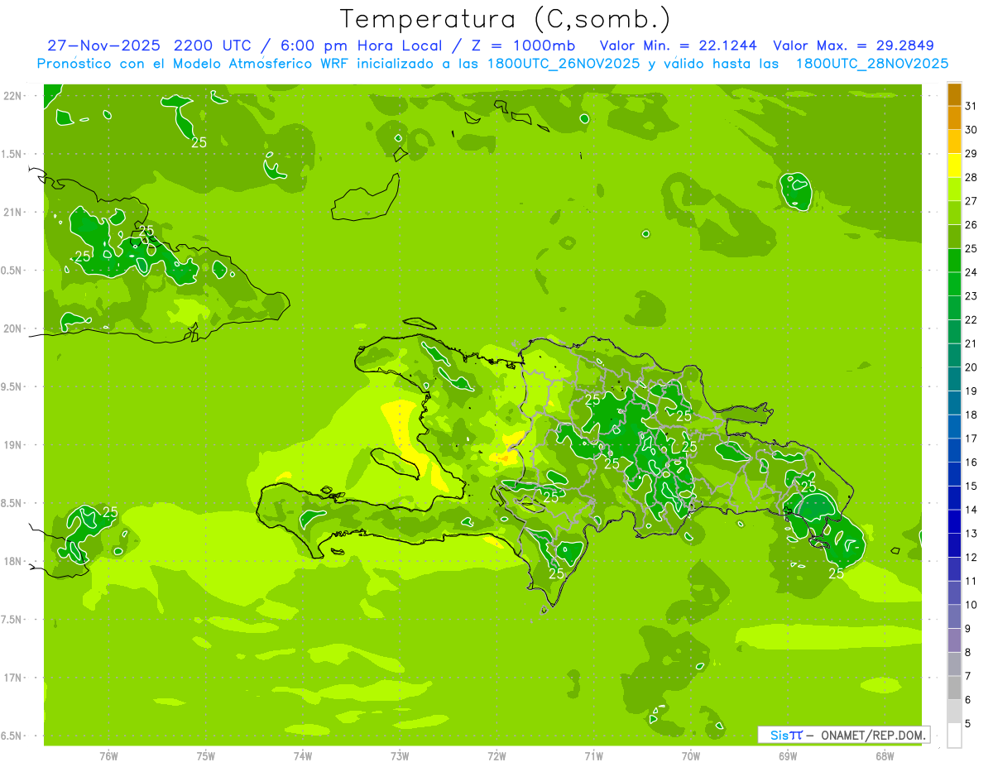Screen dimensions: 993x767
Task: Click the legend swatch between 9 and 10
Action: [954, 616]
